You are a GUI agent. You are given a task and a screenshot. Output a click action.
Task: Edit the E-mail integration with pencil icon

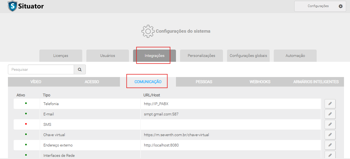pos(330,114)
